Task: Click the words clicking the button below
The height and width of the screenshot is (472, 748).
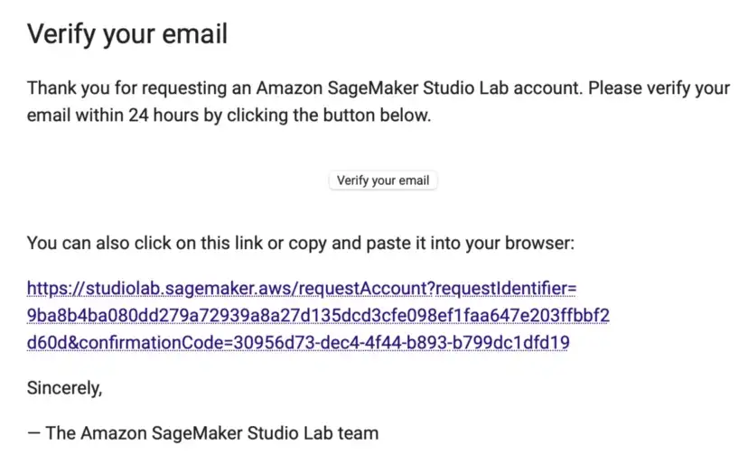Action: [329, 116]
